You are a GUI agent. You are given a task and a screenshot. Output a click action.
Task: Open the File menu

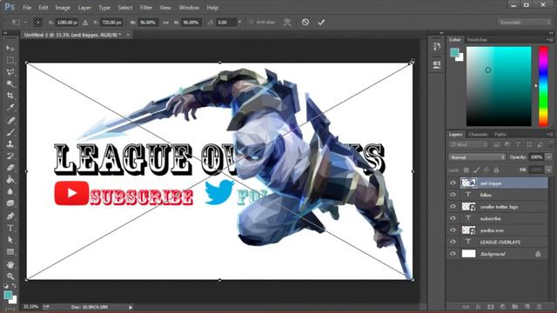(x=27, y=8)
